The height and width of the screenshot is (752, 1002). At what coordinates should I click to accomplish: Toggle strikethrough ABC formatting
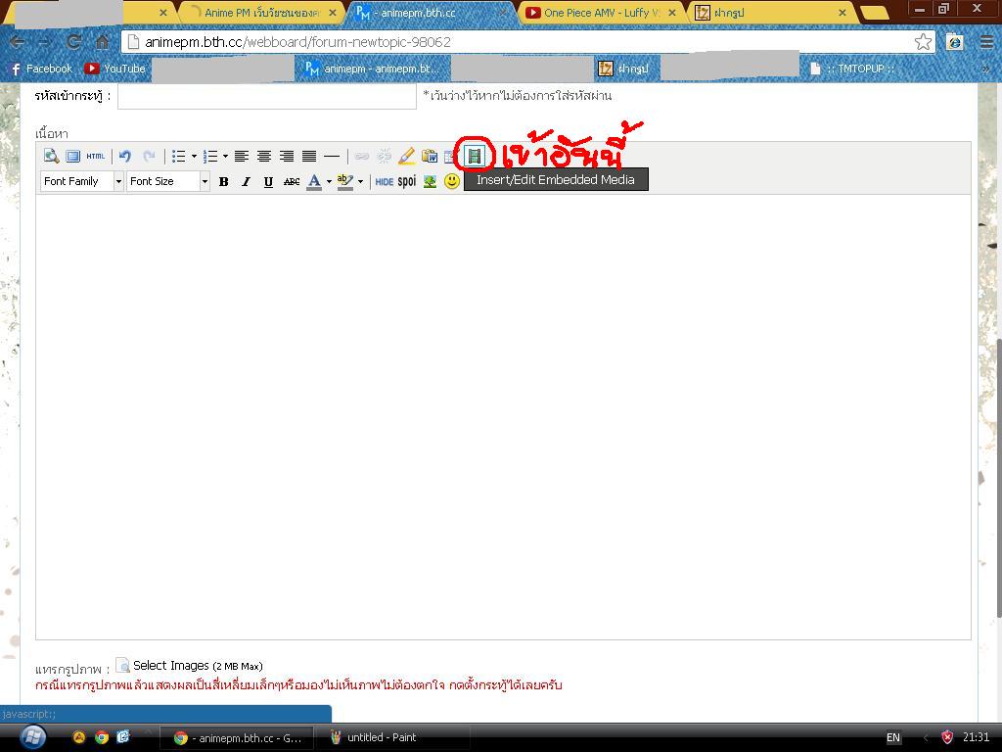click(x=292, y=181)
